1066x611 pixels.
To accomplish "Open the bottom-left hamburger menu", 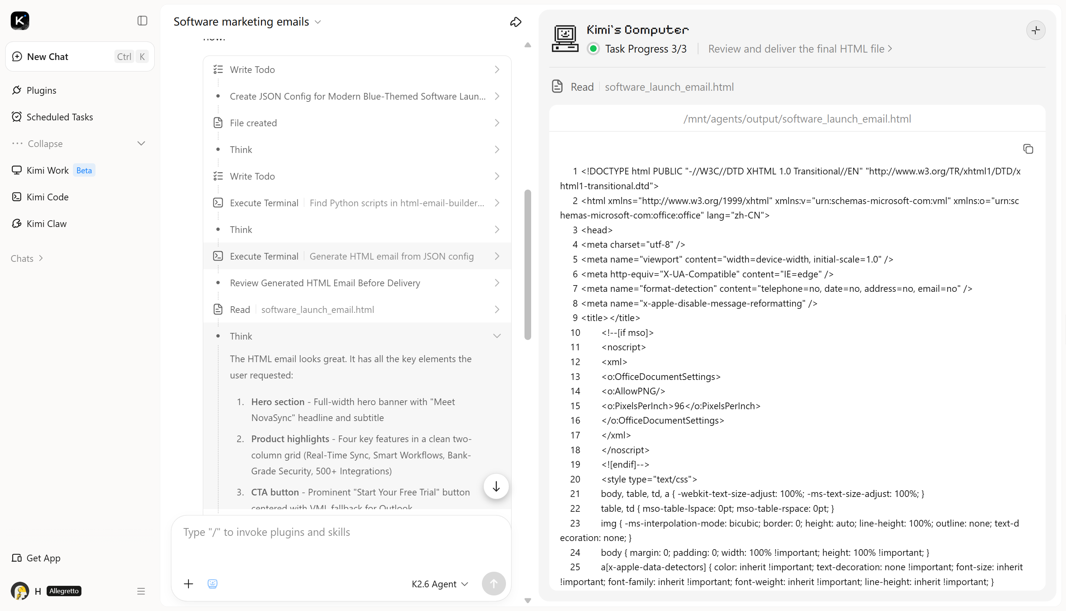I will [141, 591].
